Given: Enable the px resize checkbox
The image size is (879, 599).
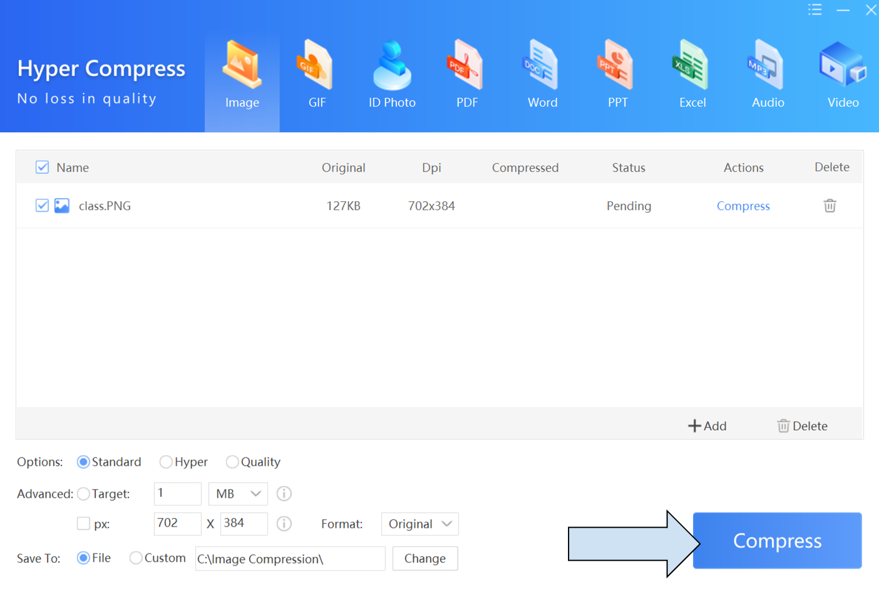Looking at the screenshot, I should 83,523.
